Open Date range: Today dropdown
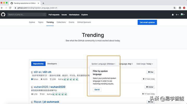Image resolution: width=187 pixels, height=104 pixels. point(145,64)
